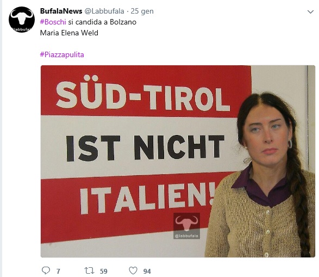Click the tweet text 'Maria Elena Weld'
319x277 pixels.
click(69, 33)
